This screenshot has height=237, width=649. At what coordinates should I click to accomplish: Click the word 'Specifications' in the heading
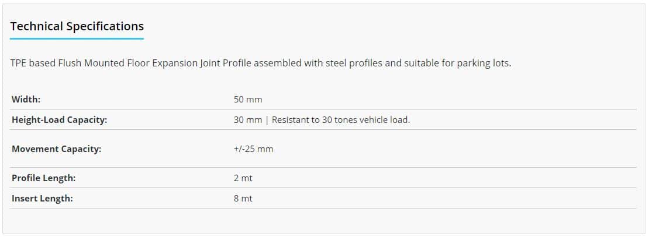(x=105, y=26)
